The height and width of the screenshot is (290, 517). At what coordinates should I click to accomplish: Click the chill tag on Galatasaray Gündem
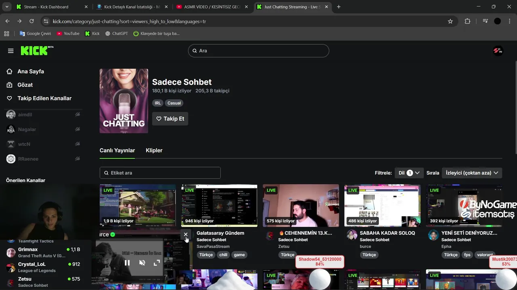click(x=223, y=255)
